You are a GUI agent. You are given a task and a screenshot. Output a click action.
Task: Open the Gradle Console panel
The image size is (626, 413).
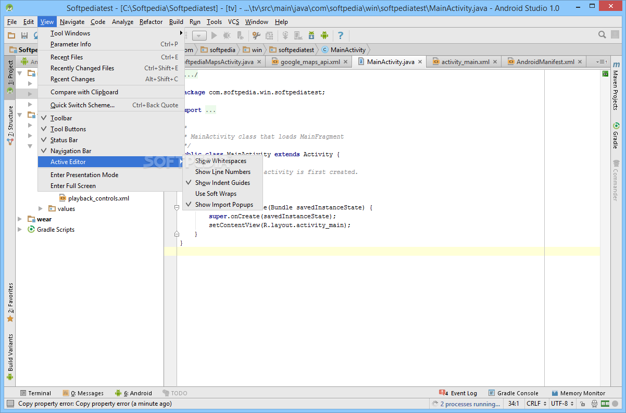513,393
